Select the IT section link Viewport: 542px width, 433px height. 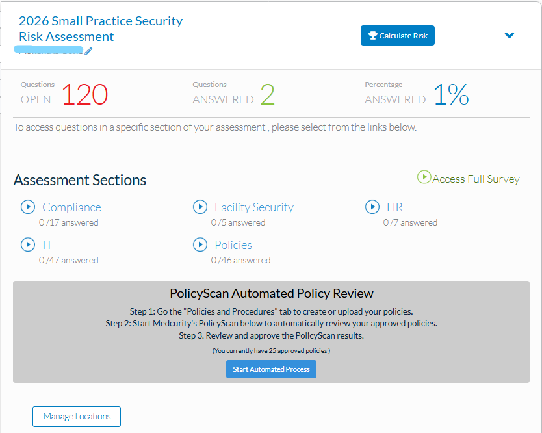click(x=47, y=245)
